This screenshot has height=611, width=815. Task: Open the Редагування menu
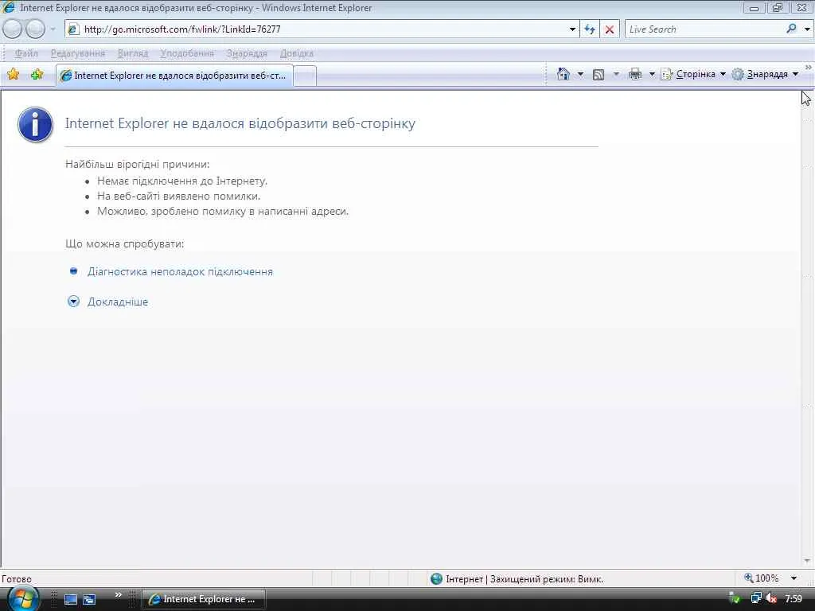click(77, 53)
